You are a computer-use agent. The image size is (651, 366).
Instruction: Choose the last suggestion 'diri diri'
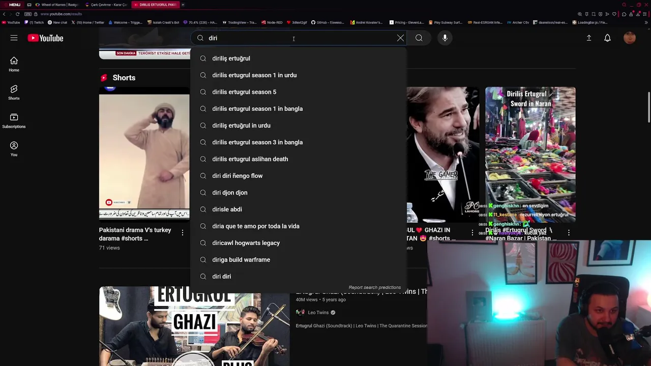point(299,277)
